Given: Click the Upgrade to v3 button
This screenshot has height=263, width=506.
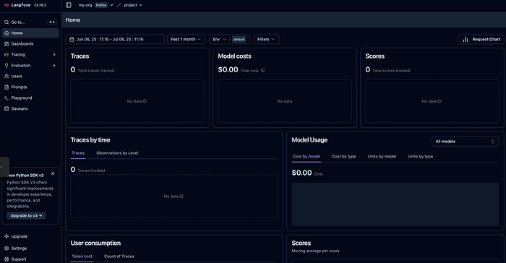Looking at the screenshot, I should (26, 215).
